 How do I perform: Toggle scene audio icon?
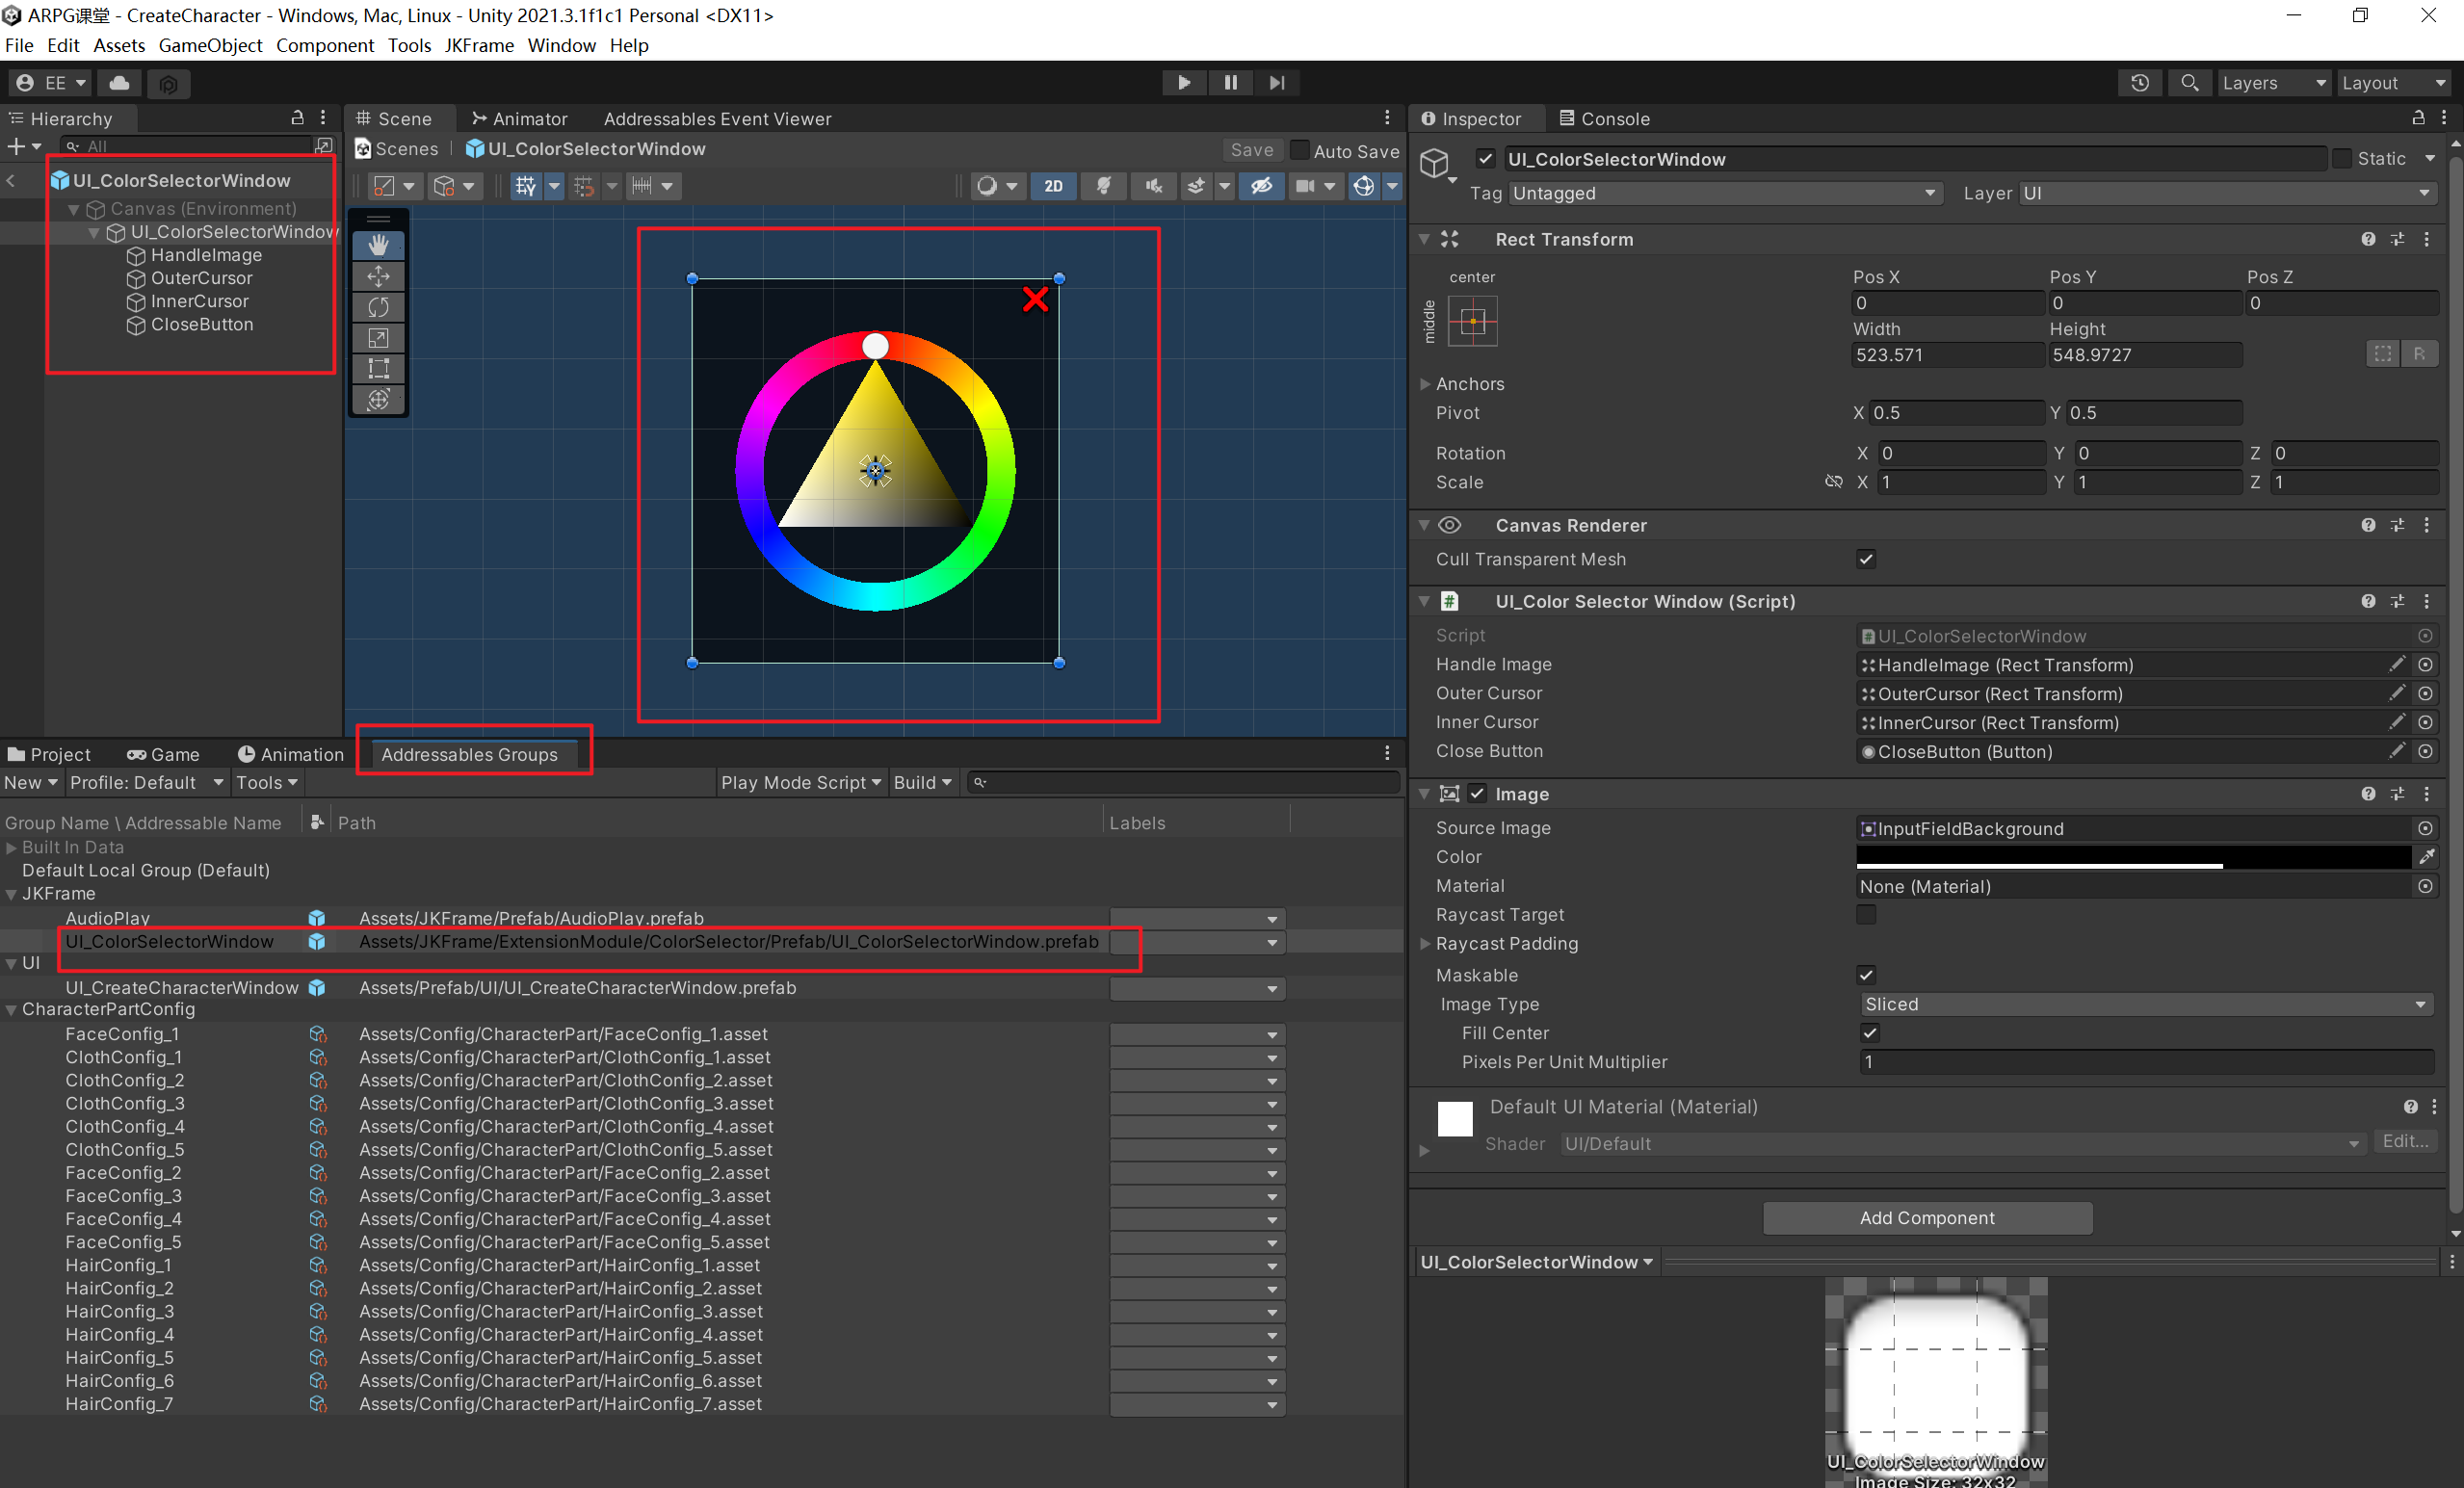(x=1154, y=186)
